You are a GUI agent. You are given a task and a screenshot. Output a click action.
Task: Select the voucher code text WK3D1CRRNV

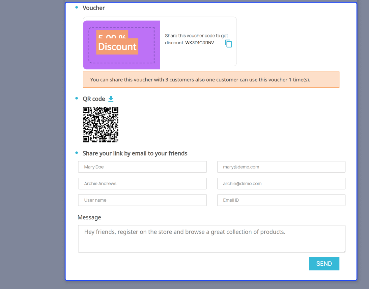(200, 43)
